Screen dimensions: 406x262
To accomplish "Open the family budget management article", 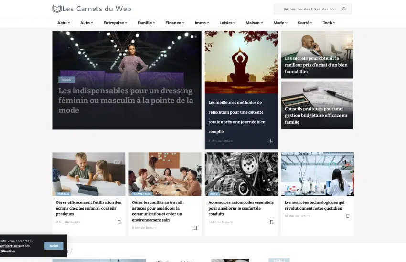I will click(x=316, y=115).
